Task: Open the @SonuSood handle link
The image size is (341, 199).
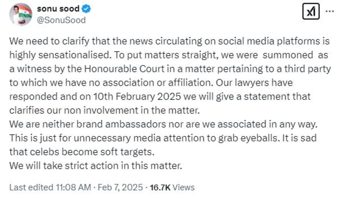Action: (x=61, y=20)
